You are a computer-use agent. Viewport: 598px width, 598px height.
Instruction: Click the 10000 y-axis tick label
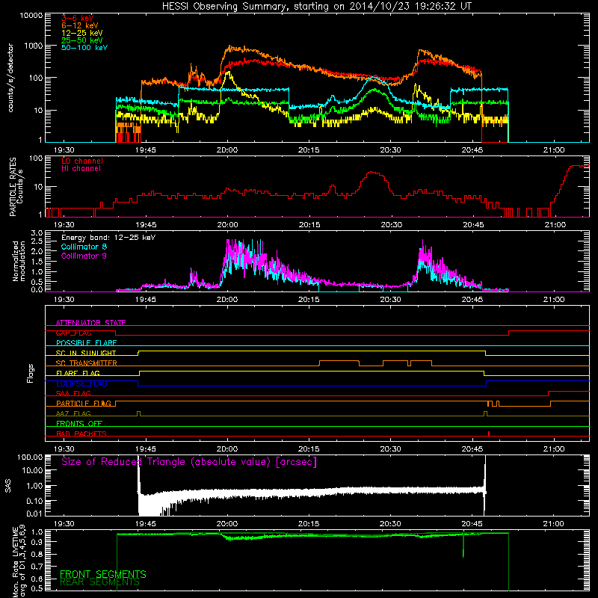[31, 16]
